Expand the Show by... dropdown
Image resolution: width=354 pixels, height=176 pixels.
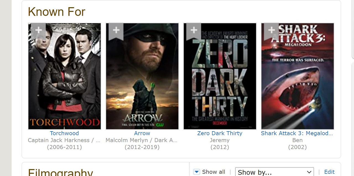274,172
